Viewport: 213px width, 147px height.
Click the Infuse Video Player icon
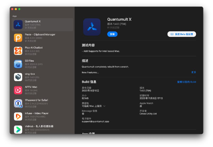(x=18, y=116)
